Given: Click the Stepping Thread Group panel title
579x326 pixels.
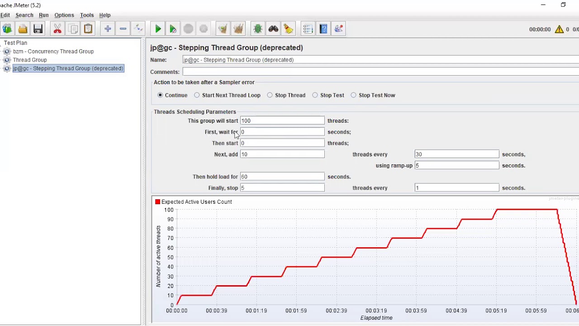Looking at the screenshot, I should point(227,48).
